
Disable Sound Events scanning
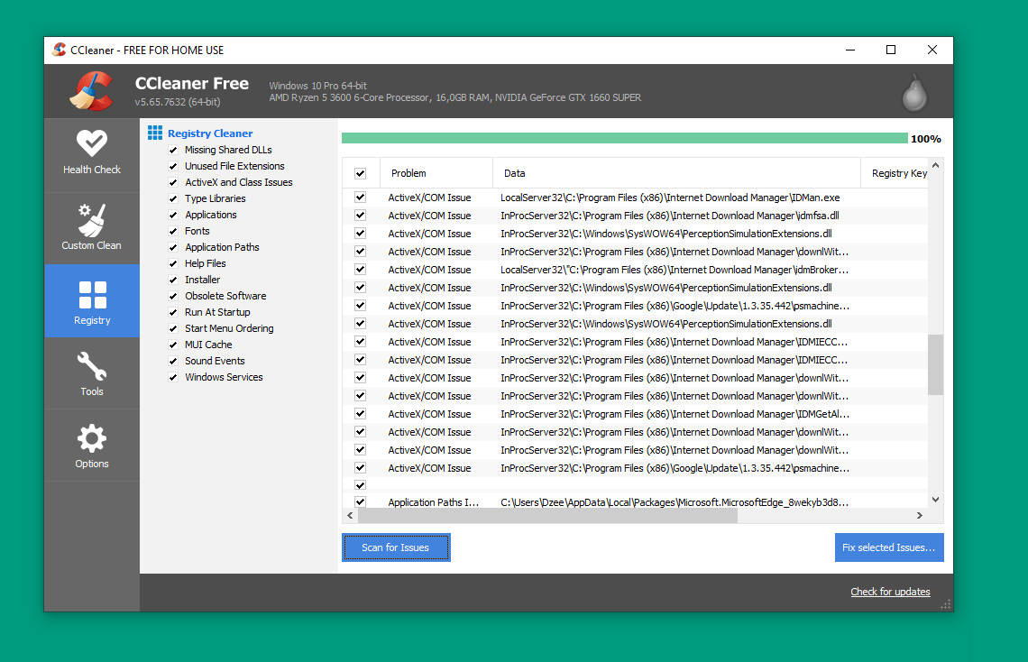pyautogui.click(x=173, y=361)
